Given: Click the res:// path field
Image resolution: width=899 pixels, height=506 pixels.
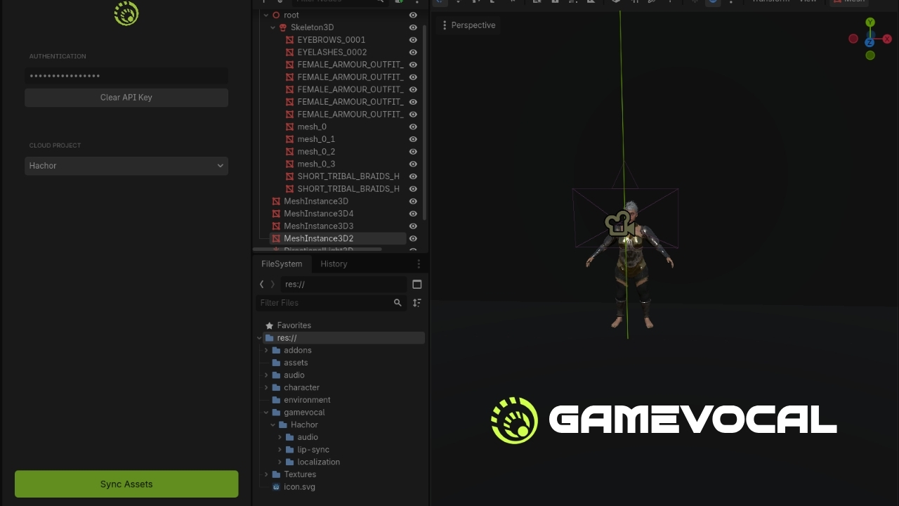Looking at the screenshot, I should 343,285.
